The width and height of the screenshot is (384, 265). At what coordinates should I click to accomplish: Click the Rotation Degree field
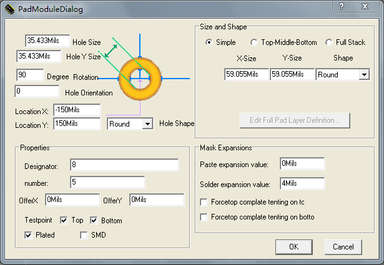(30, 75)
